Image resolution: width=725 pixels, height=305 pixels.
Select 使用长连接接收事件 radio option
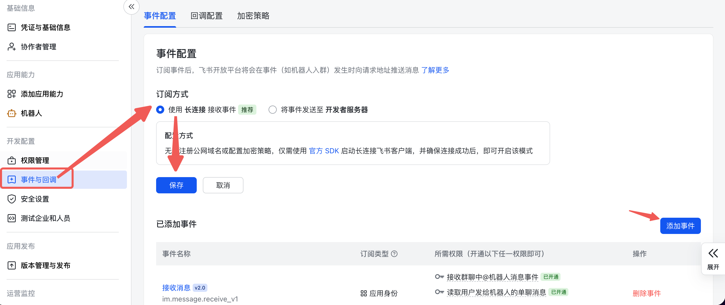click(x=160, y=110)
